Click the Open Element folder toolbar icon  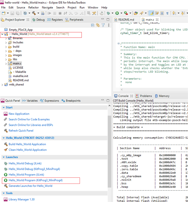[x=136, y=13]
